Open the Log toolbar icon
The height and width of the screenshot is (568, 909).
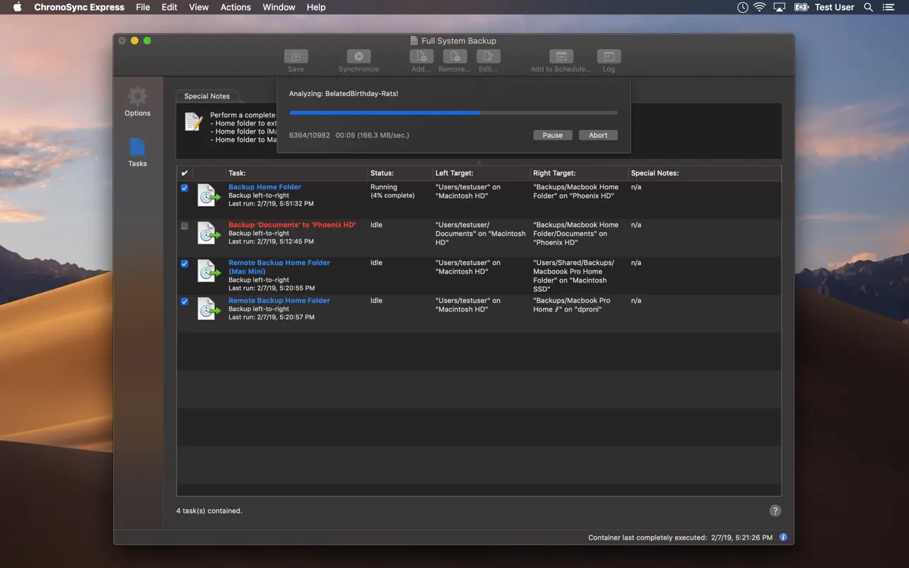(609, 57)
